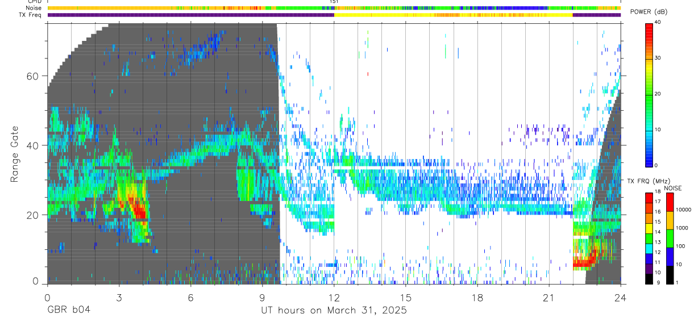Click the 15 hour tick label on the time axis

pos(405,298)
